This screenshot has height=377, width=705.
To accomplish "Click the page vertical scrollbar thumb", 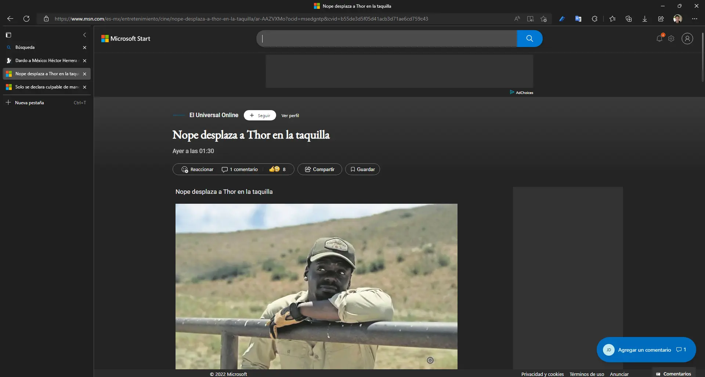I will [x=703, y=57].
